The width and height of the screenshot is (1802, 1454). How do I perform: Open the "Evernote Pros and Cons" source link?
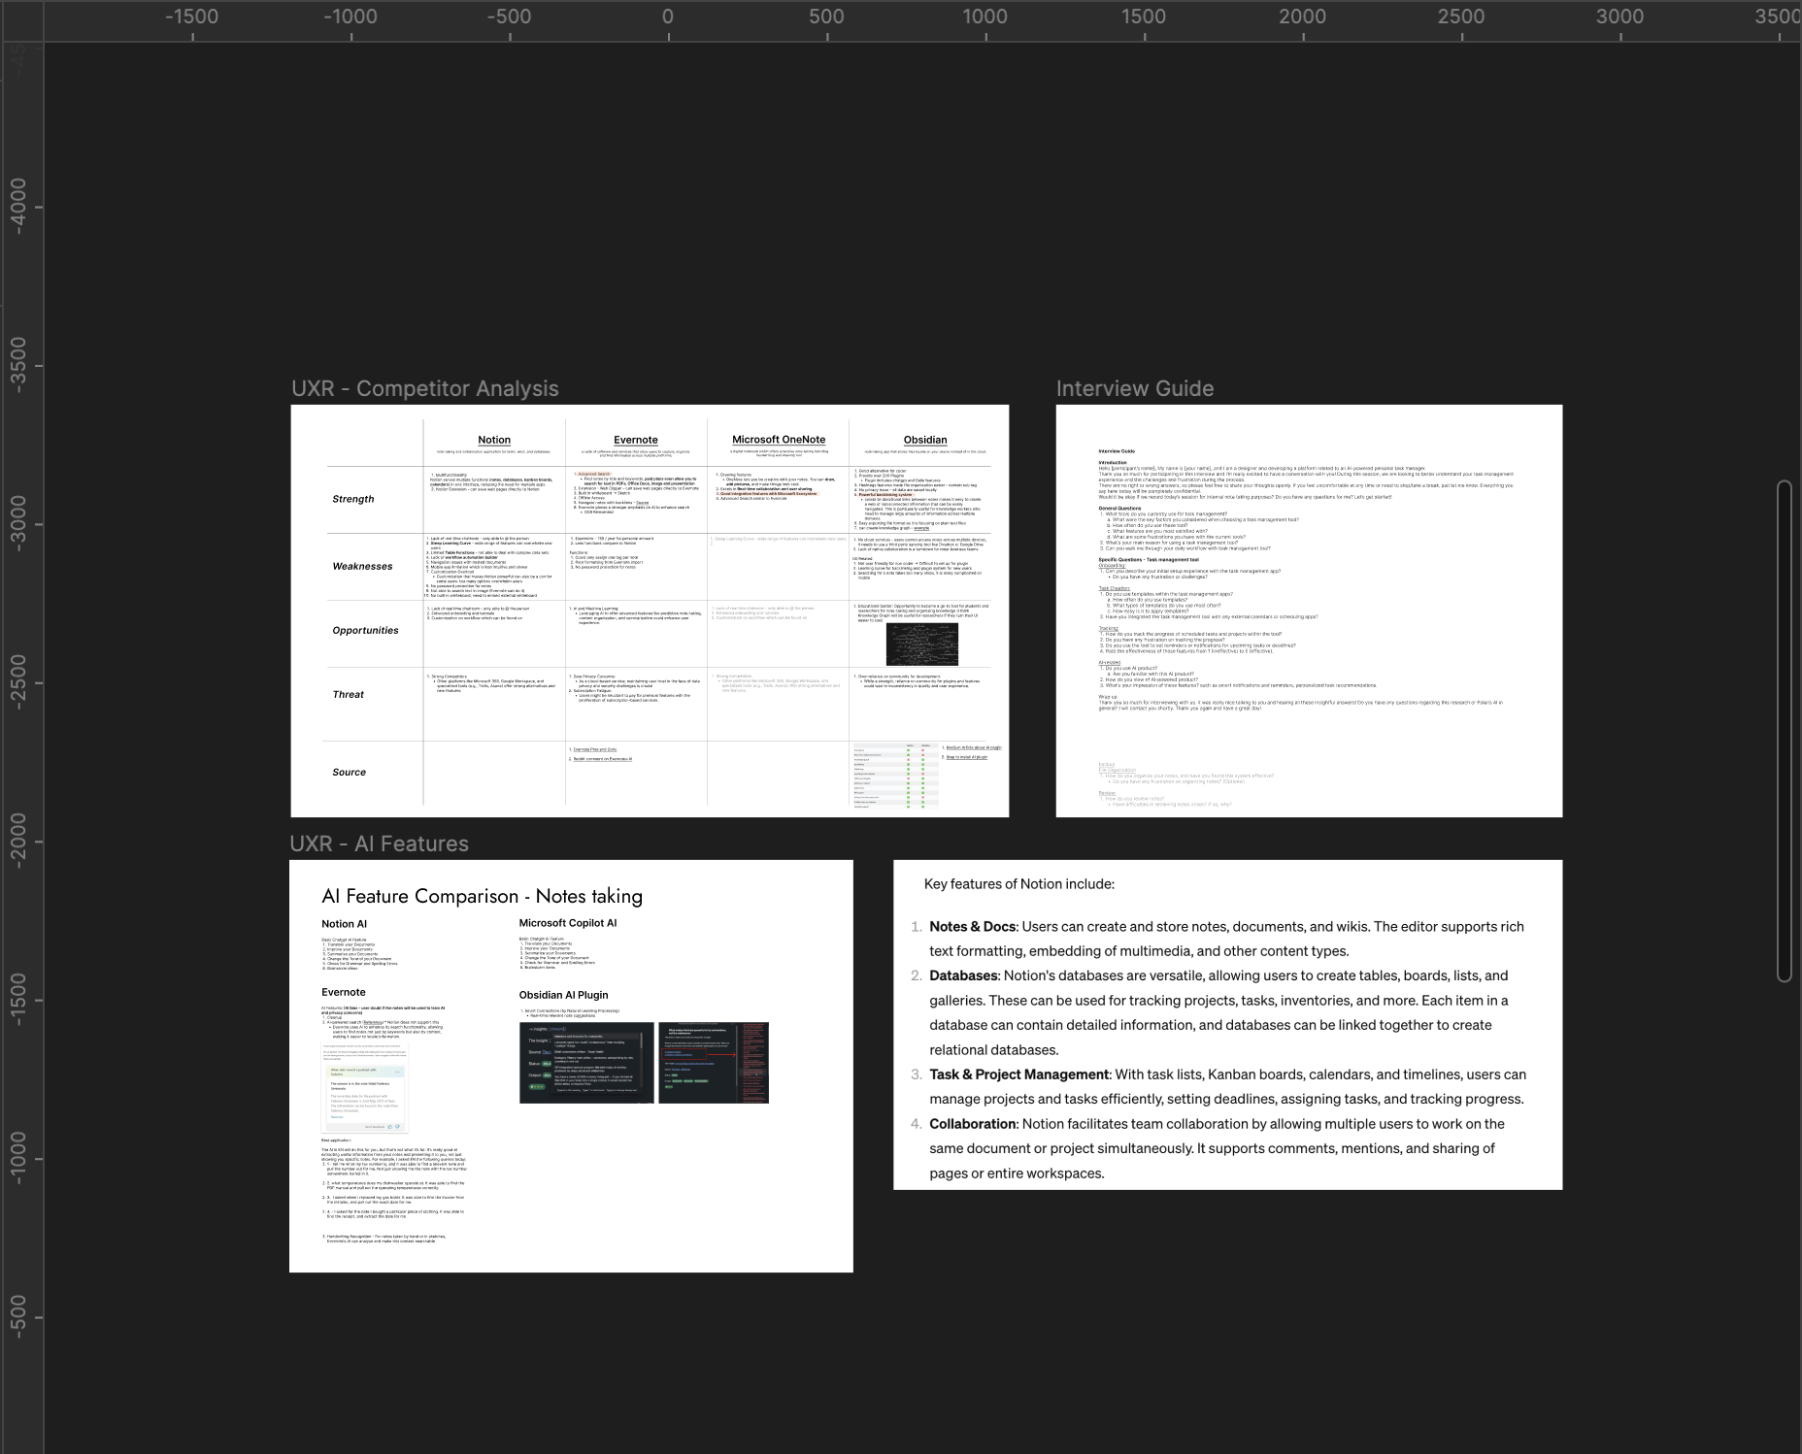pyautogui.click(x=594, y=749)
